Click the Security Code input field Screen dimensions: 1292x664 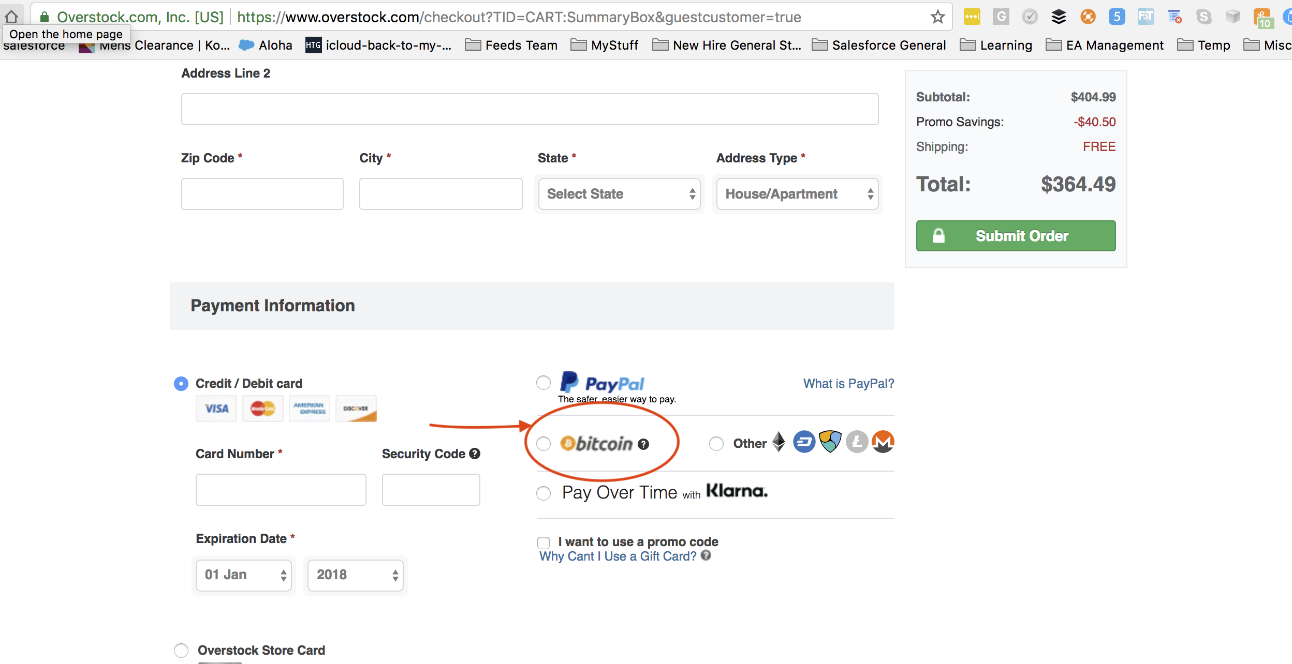[x=431, y=490]
